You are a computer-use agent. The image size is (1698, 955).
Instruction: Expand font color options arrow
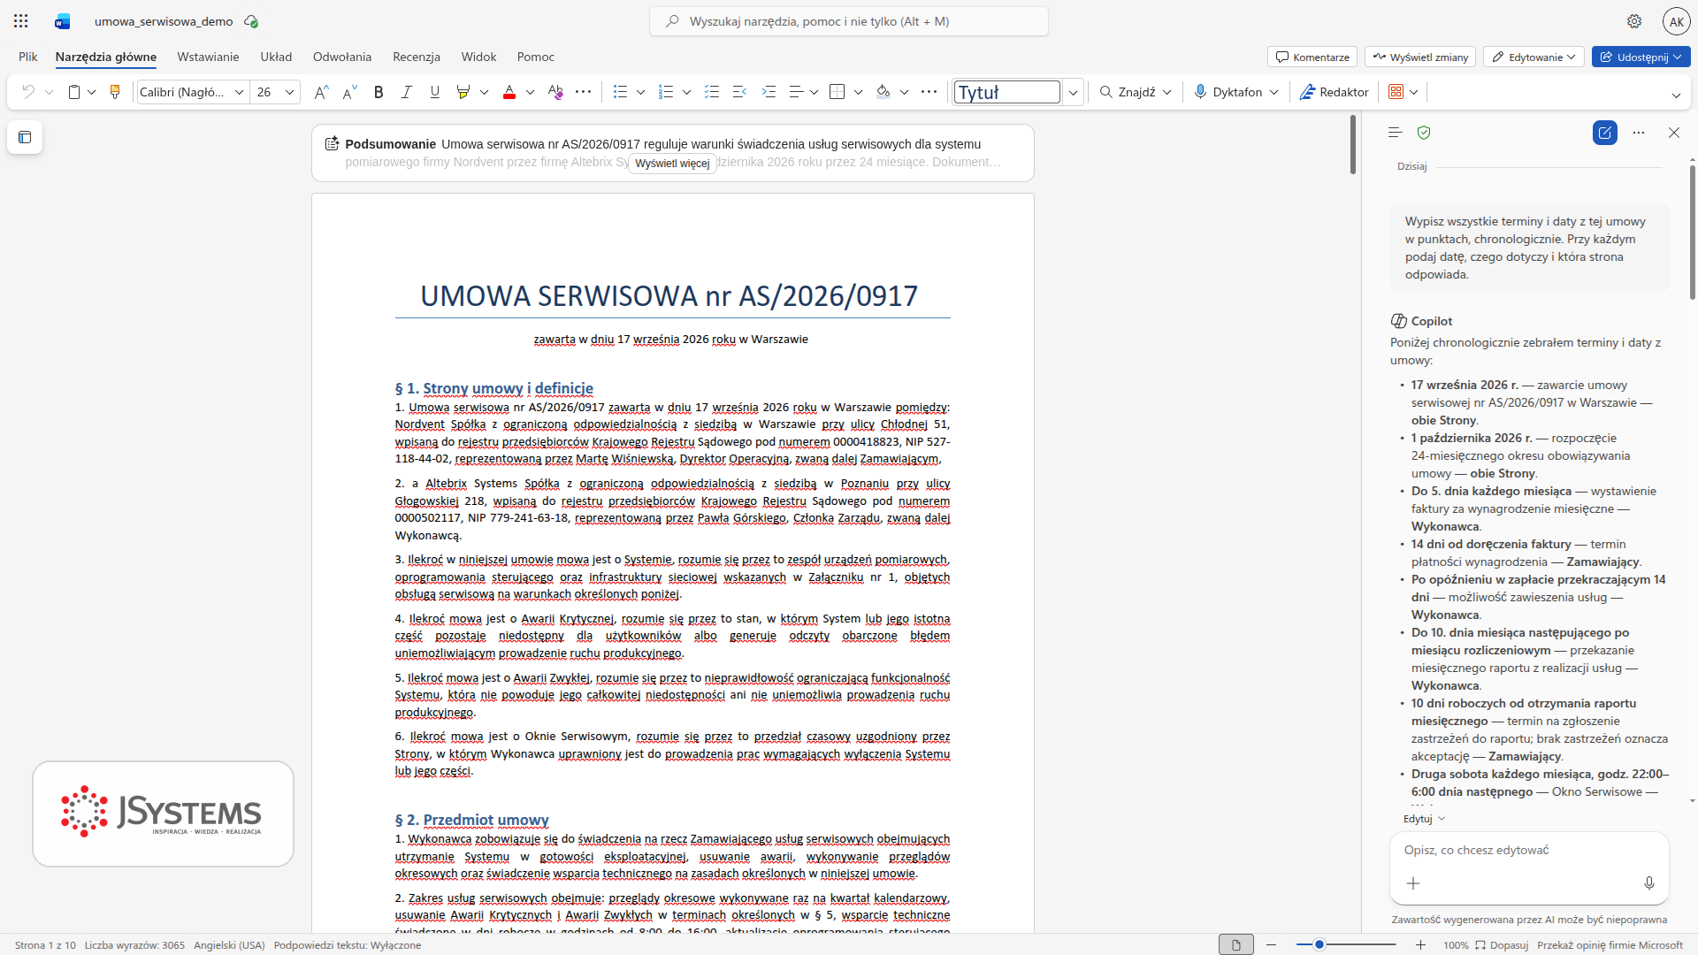(531, 92)
